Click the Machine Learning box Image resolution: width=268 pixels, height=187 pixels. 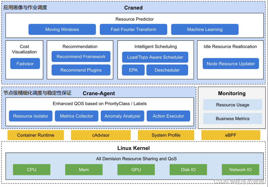point(205,29)
